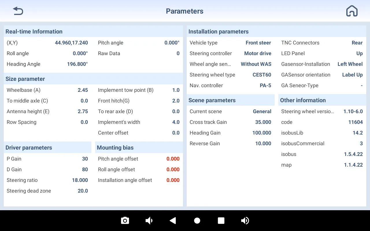This screenshot has height=231, width=370.
Task: Tap the back arrow icon
Action: 18,11
